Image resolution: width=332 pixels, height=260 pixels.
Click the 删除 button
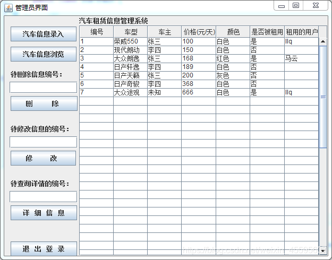(x=44, y=103)
